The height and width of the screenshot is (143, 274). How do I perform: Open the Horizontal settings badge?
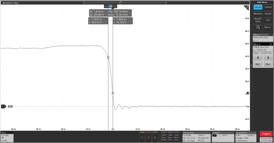[196, 137]
